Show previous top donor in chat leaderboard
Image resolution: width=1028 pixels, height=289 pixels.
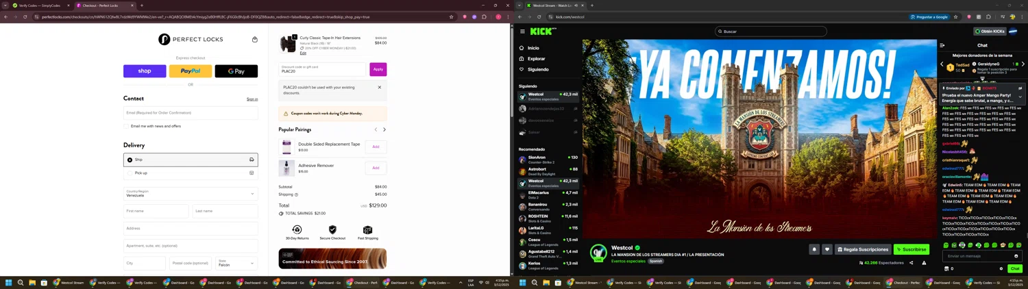pos(942,64)
